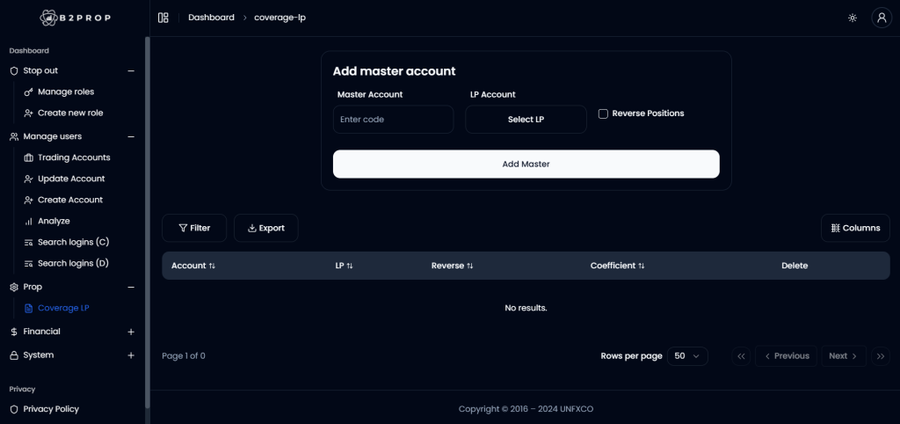The height and width of the screenshot is (424, 900).
Task: Open the user profile avatar icon
Action: point(881,18)
